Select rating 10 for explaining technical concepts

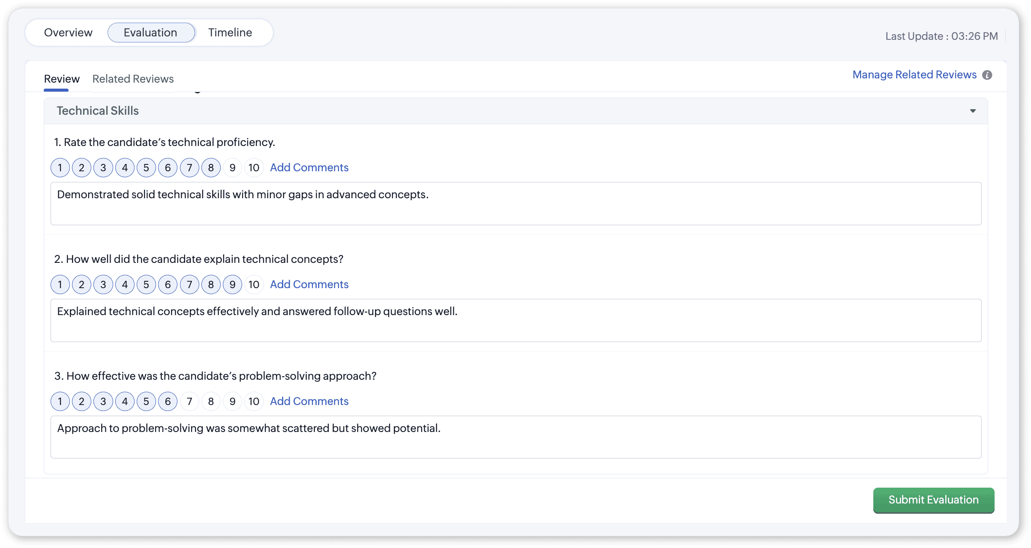pos(254,285)
